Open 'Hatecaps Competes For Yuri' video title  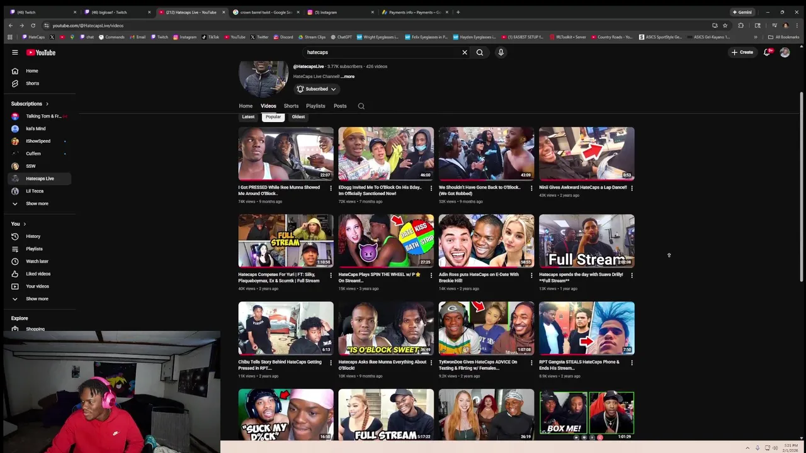(279, 277)
